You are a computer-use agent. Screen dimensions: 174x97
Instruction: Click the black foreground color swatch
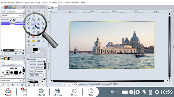[x=35, y=50]
